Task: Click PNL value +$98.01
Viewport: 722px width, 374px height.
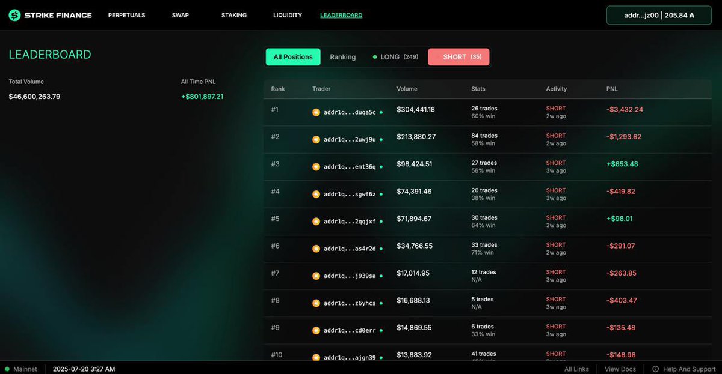Action: pos(620,219)
